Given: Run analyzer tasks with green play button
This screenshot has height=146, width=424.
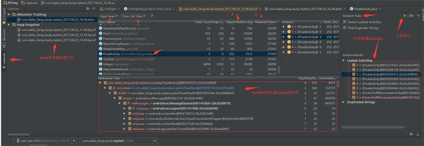Looking at the screenshot, I should click(x=404, y=16).
